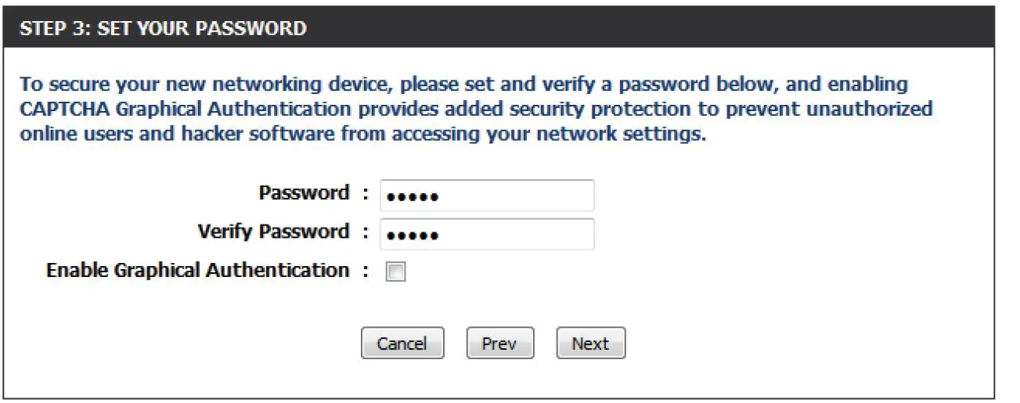
Task: Click the Password input field
Action: click(x=486, y=196)
